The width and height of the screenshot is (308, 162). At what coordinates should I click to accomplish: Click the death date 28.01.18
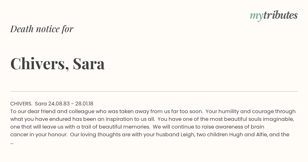point(84,104)
